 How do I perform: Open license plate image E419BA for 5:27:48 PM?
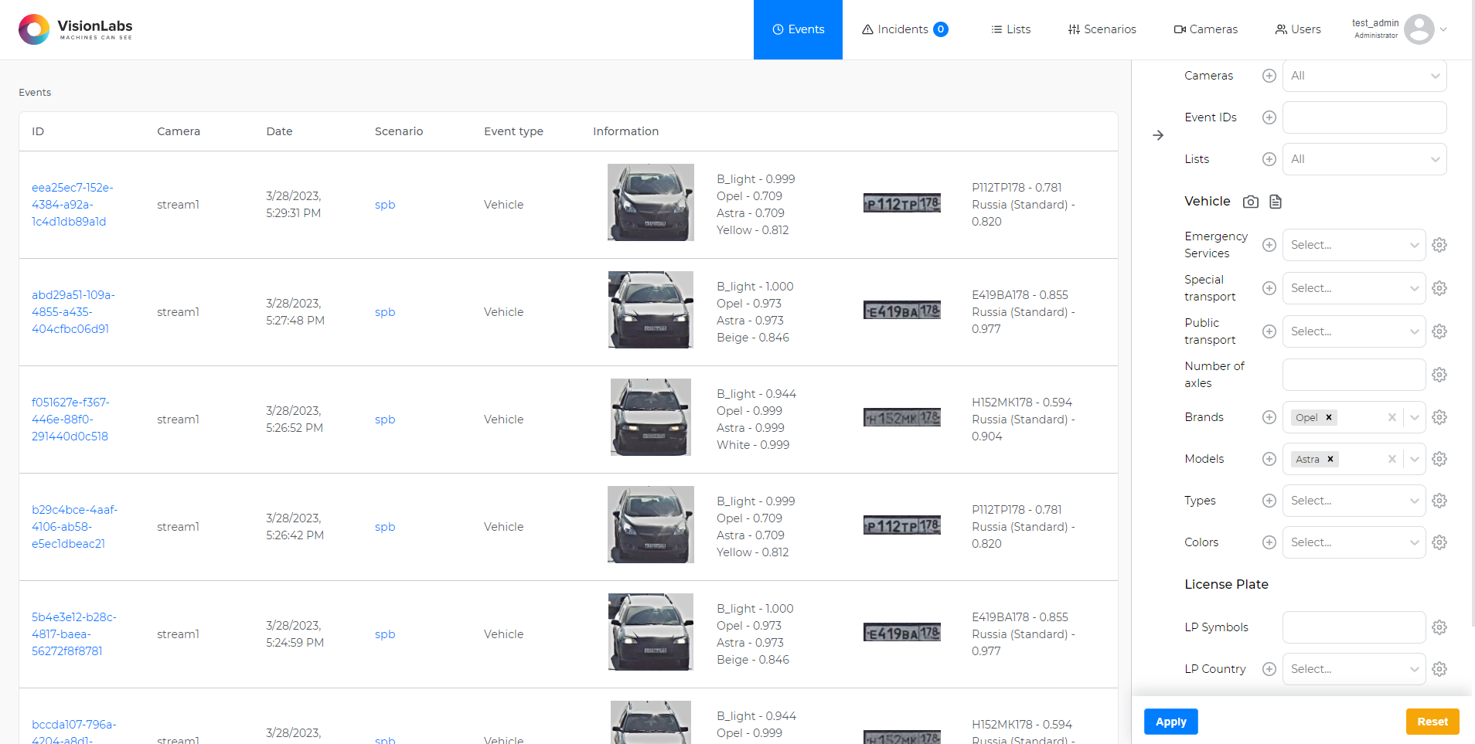click(x=902, y=311)
